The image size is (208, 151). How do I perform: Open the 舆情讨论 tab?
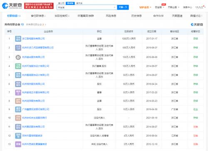pyautogui.click(x=196, y=16)
